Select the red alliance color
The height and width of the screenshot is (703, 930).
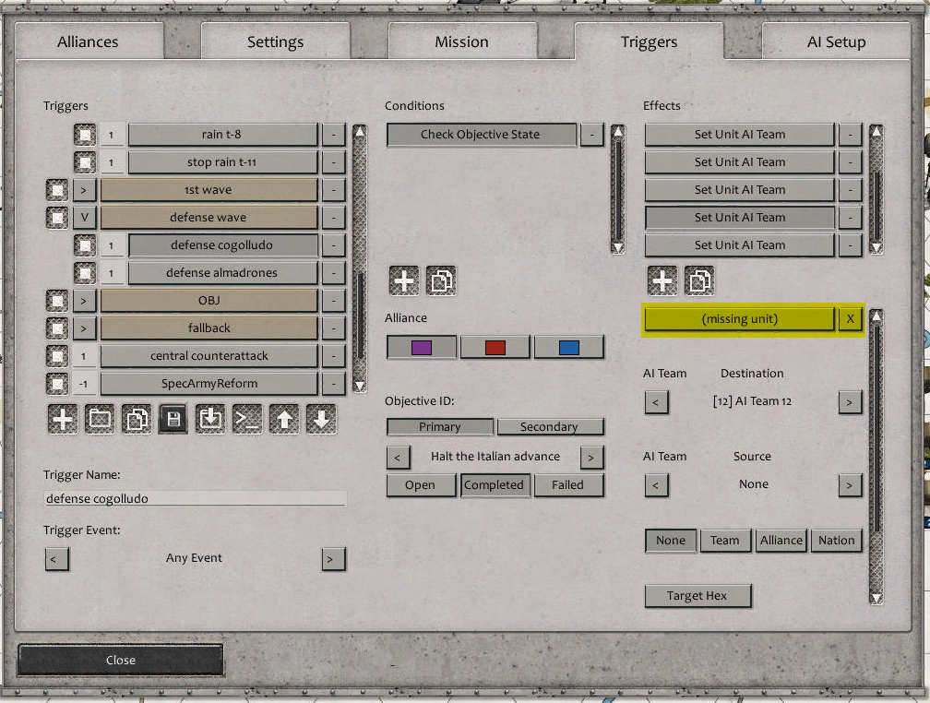[495, 347]
